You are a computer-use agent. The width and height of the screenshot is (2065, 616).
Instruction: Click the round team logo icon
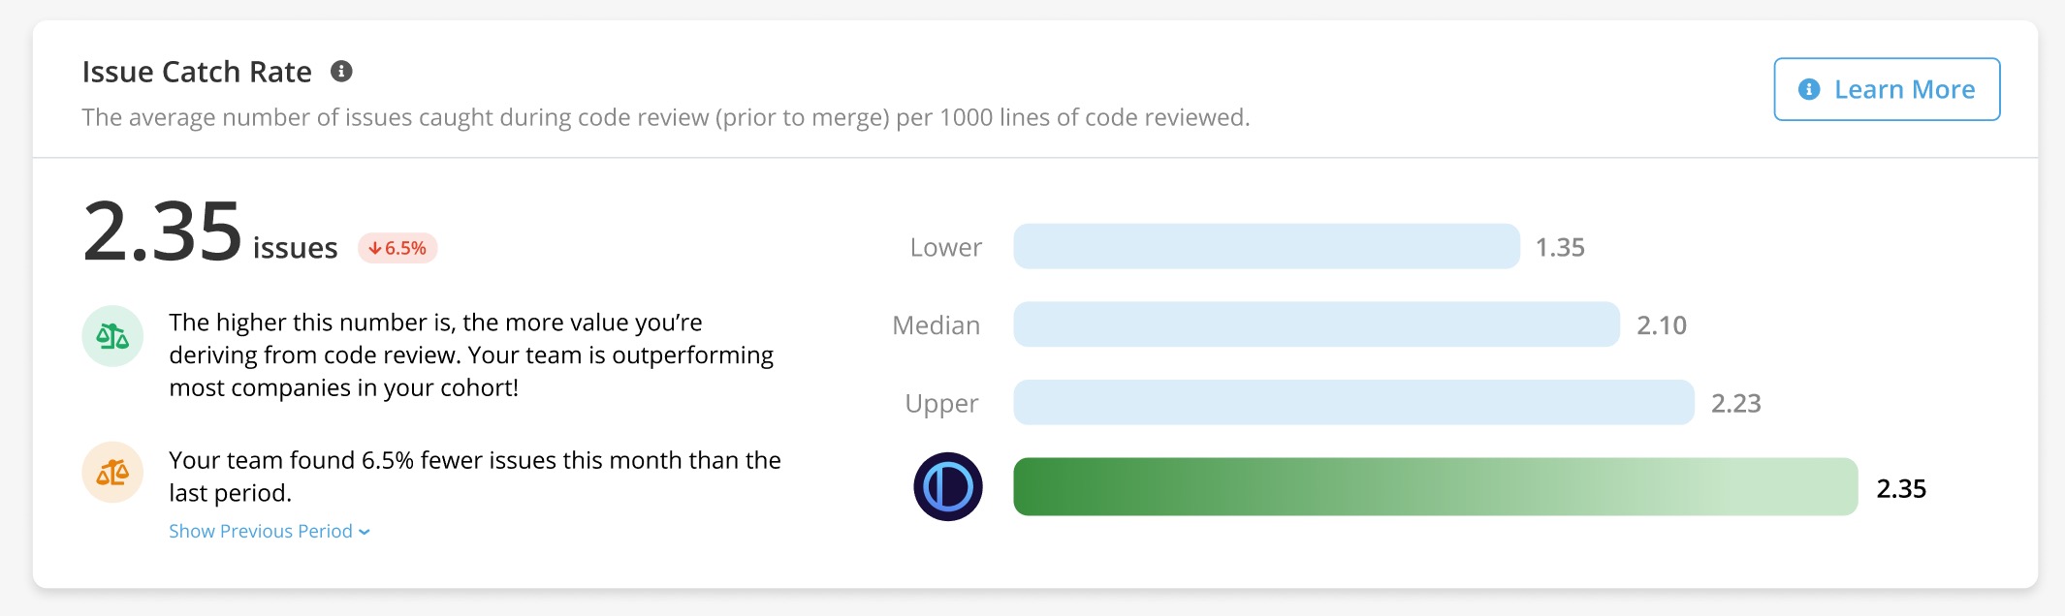(947, 486)
